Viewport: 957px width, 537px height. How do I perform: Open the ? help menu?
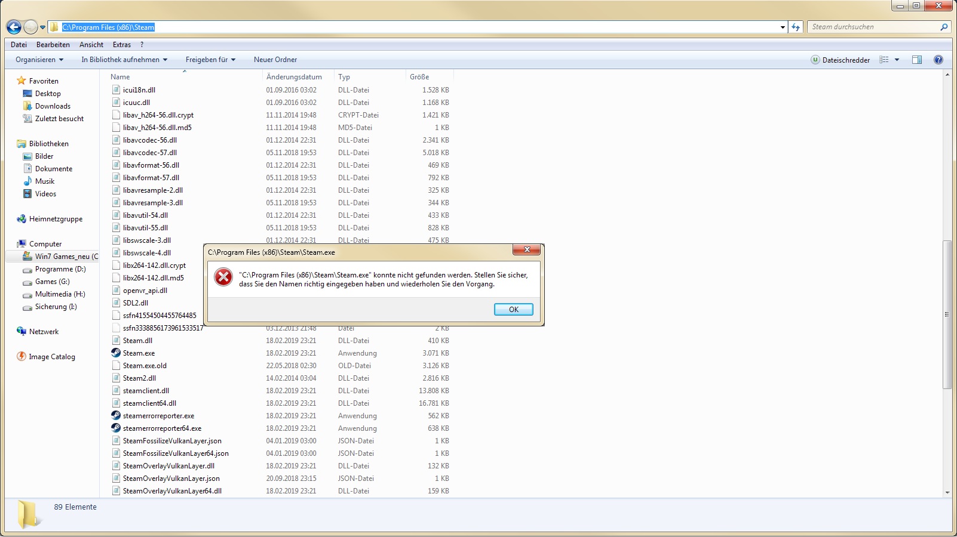142,45
